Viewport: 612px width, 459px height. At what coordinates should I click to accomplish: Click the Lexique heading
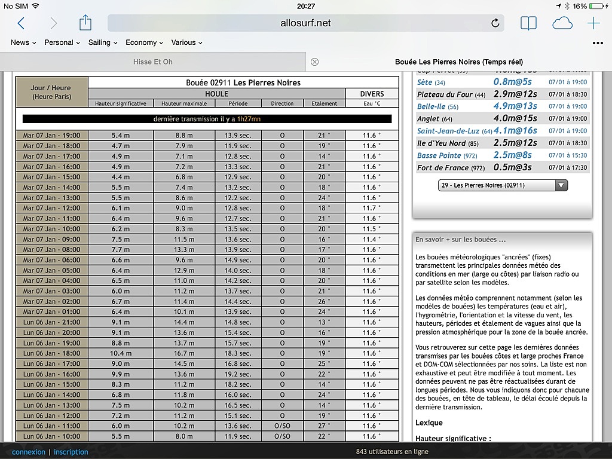[x=429, y=423]
